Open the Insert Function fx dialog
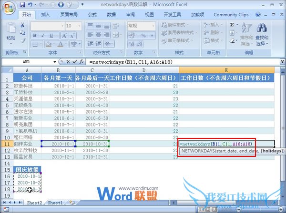Viewport: 286px width, 213px height. pos(82,62)
